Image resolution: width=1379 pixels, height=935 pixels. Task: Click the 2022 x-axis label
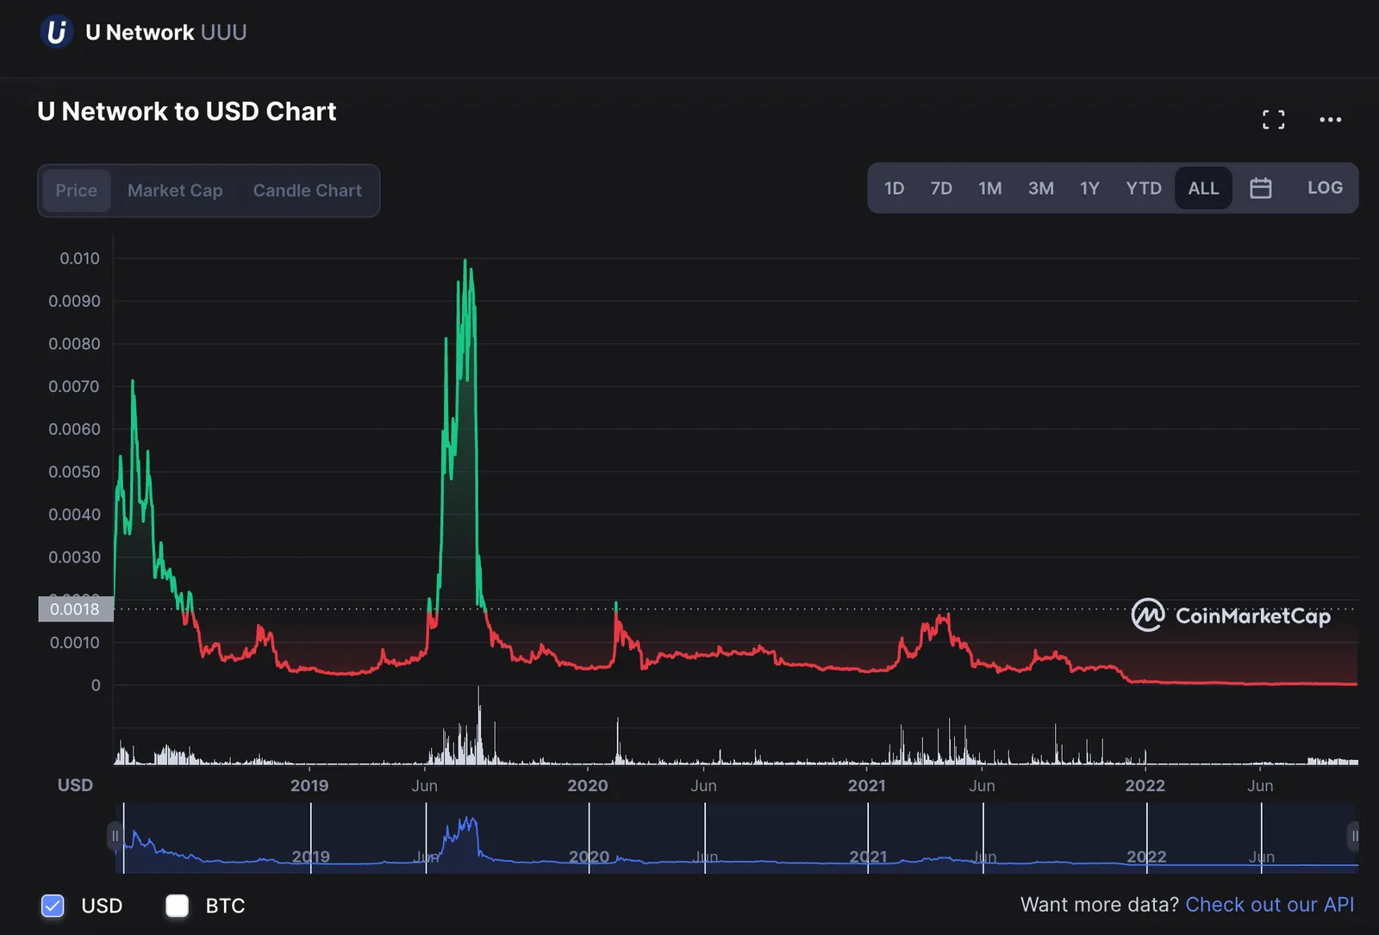point(1145,786)
